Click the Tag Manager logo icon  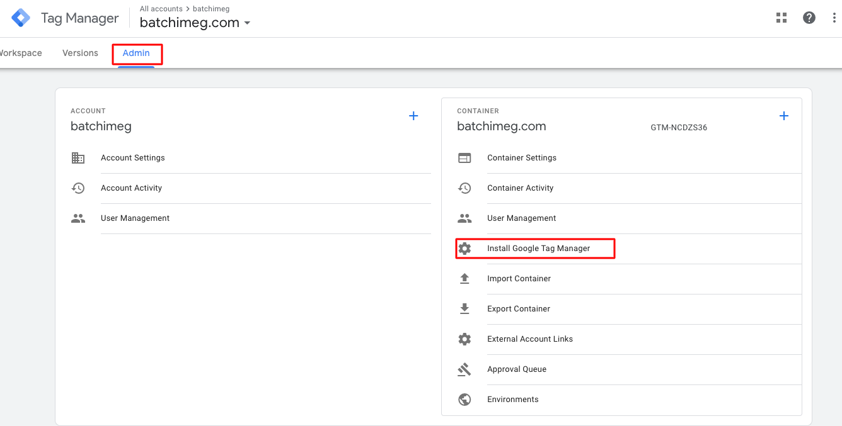(x=21, y=18)
